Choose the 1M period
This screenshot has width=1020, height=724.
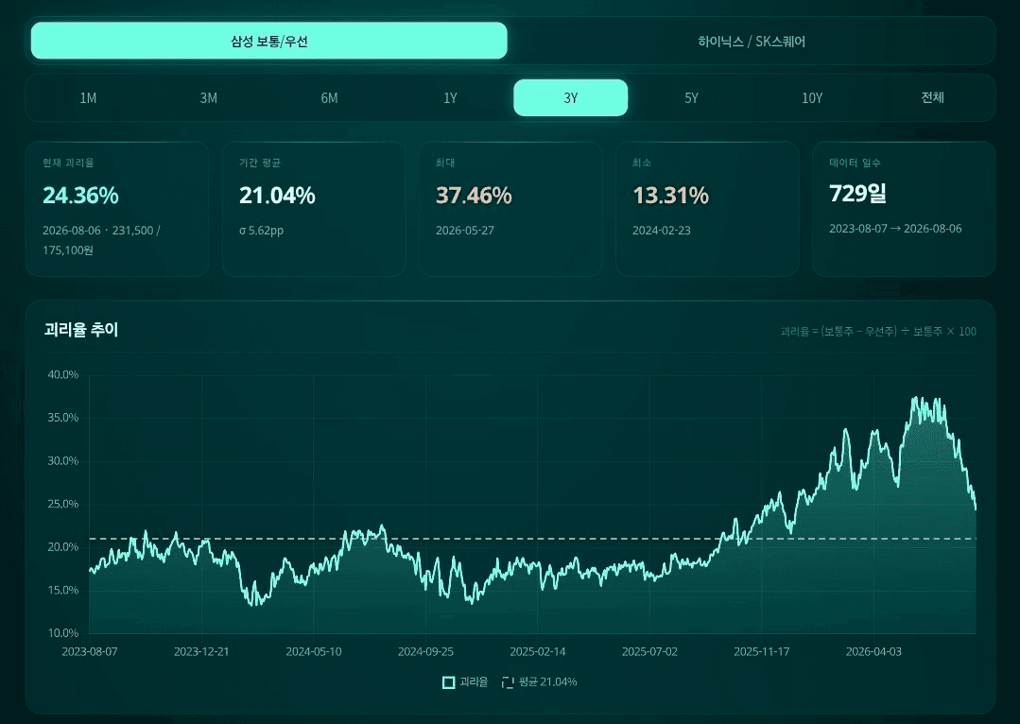pyautogui.click(x=88, y=97)
